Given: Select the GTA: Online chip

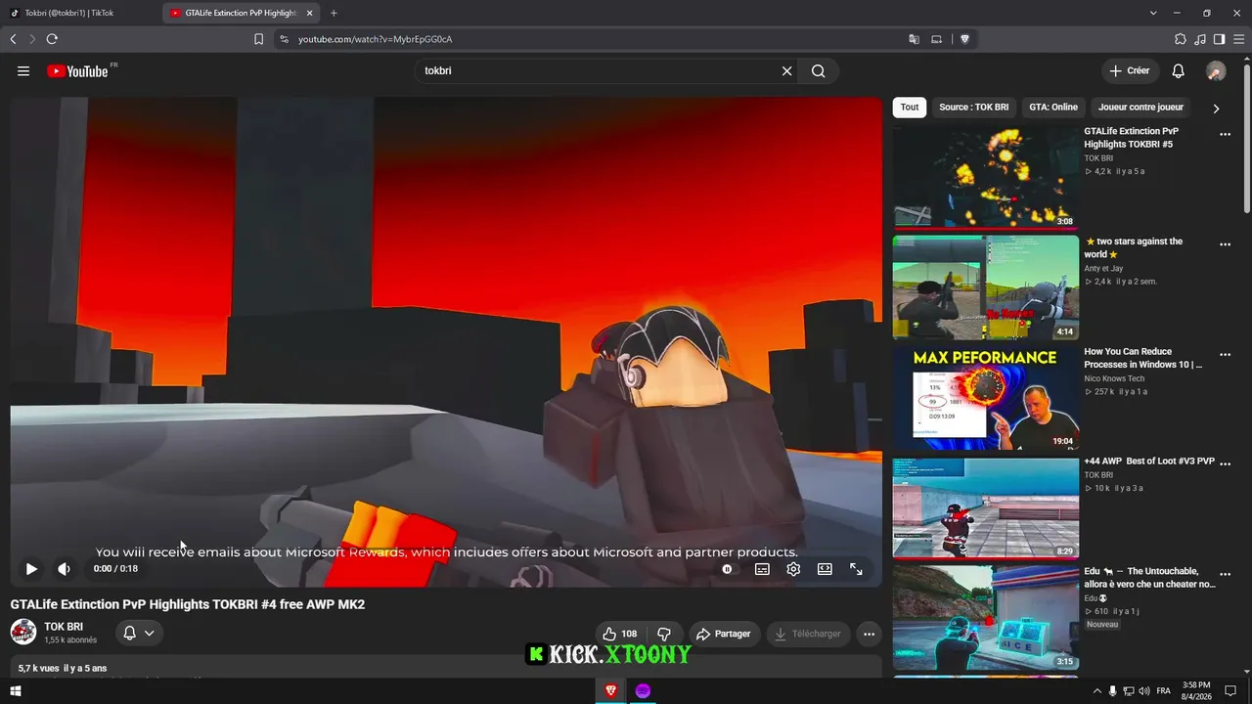Looking at the screenshot, I should 1053,108.
